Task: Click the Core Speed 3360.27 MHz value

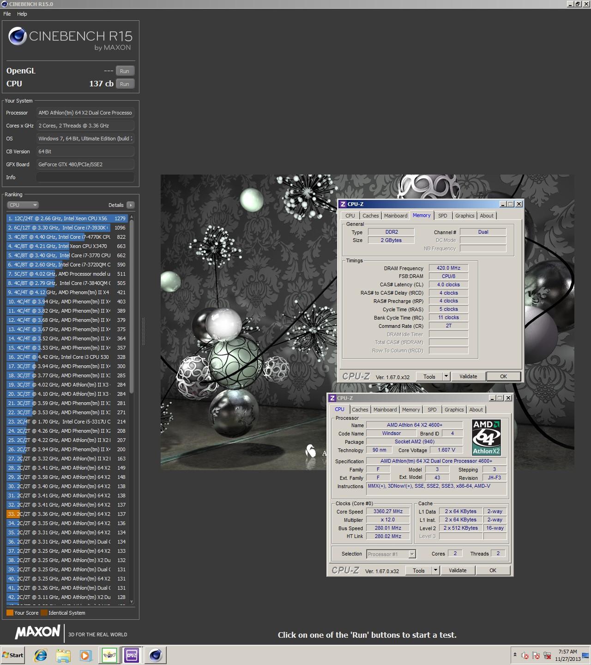Action: tap(388, 511)
